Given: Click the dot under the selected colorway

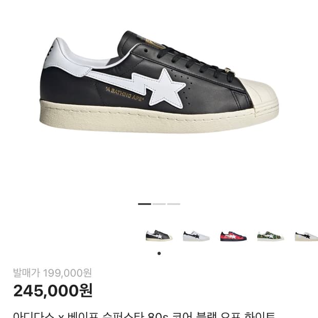Looking at the screenshot, I should tap(159, 253).
